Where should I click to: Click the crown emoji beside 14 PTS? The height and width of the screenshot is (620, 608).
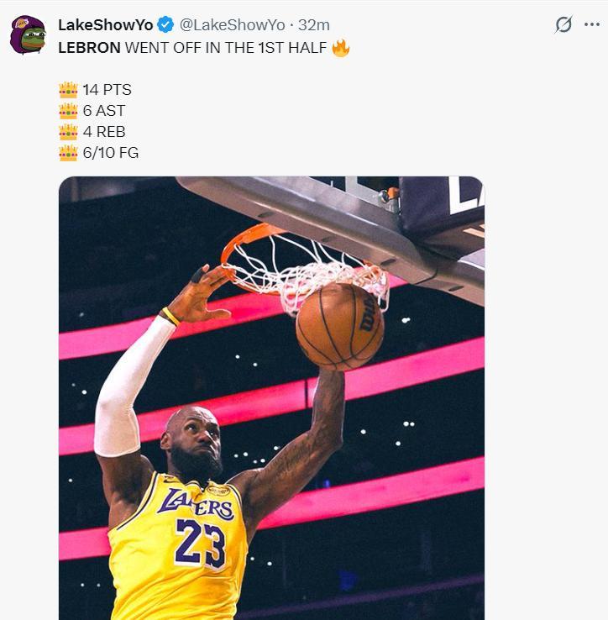68,90
